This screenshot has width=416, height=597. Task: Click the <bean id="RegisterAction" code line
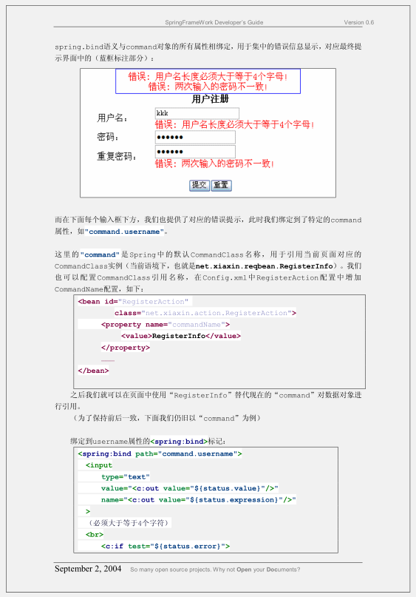coord(133,302)
